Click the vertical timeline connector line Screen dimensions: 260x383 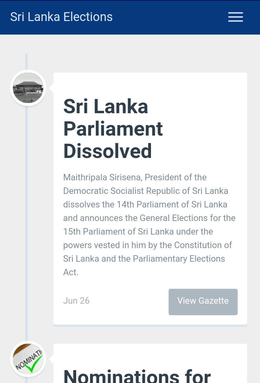[x=26, y=220]
